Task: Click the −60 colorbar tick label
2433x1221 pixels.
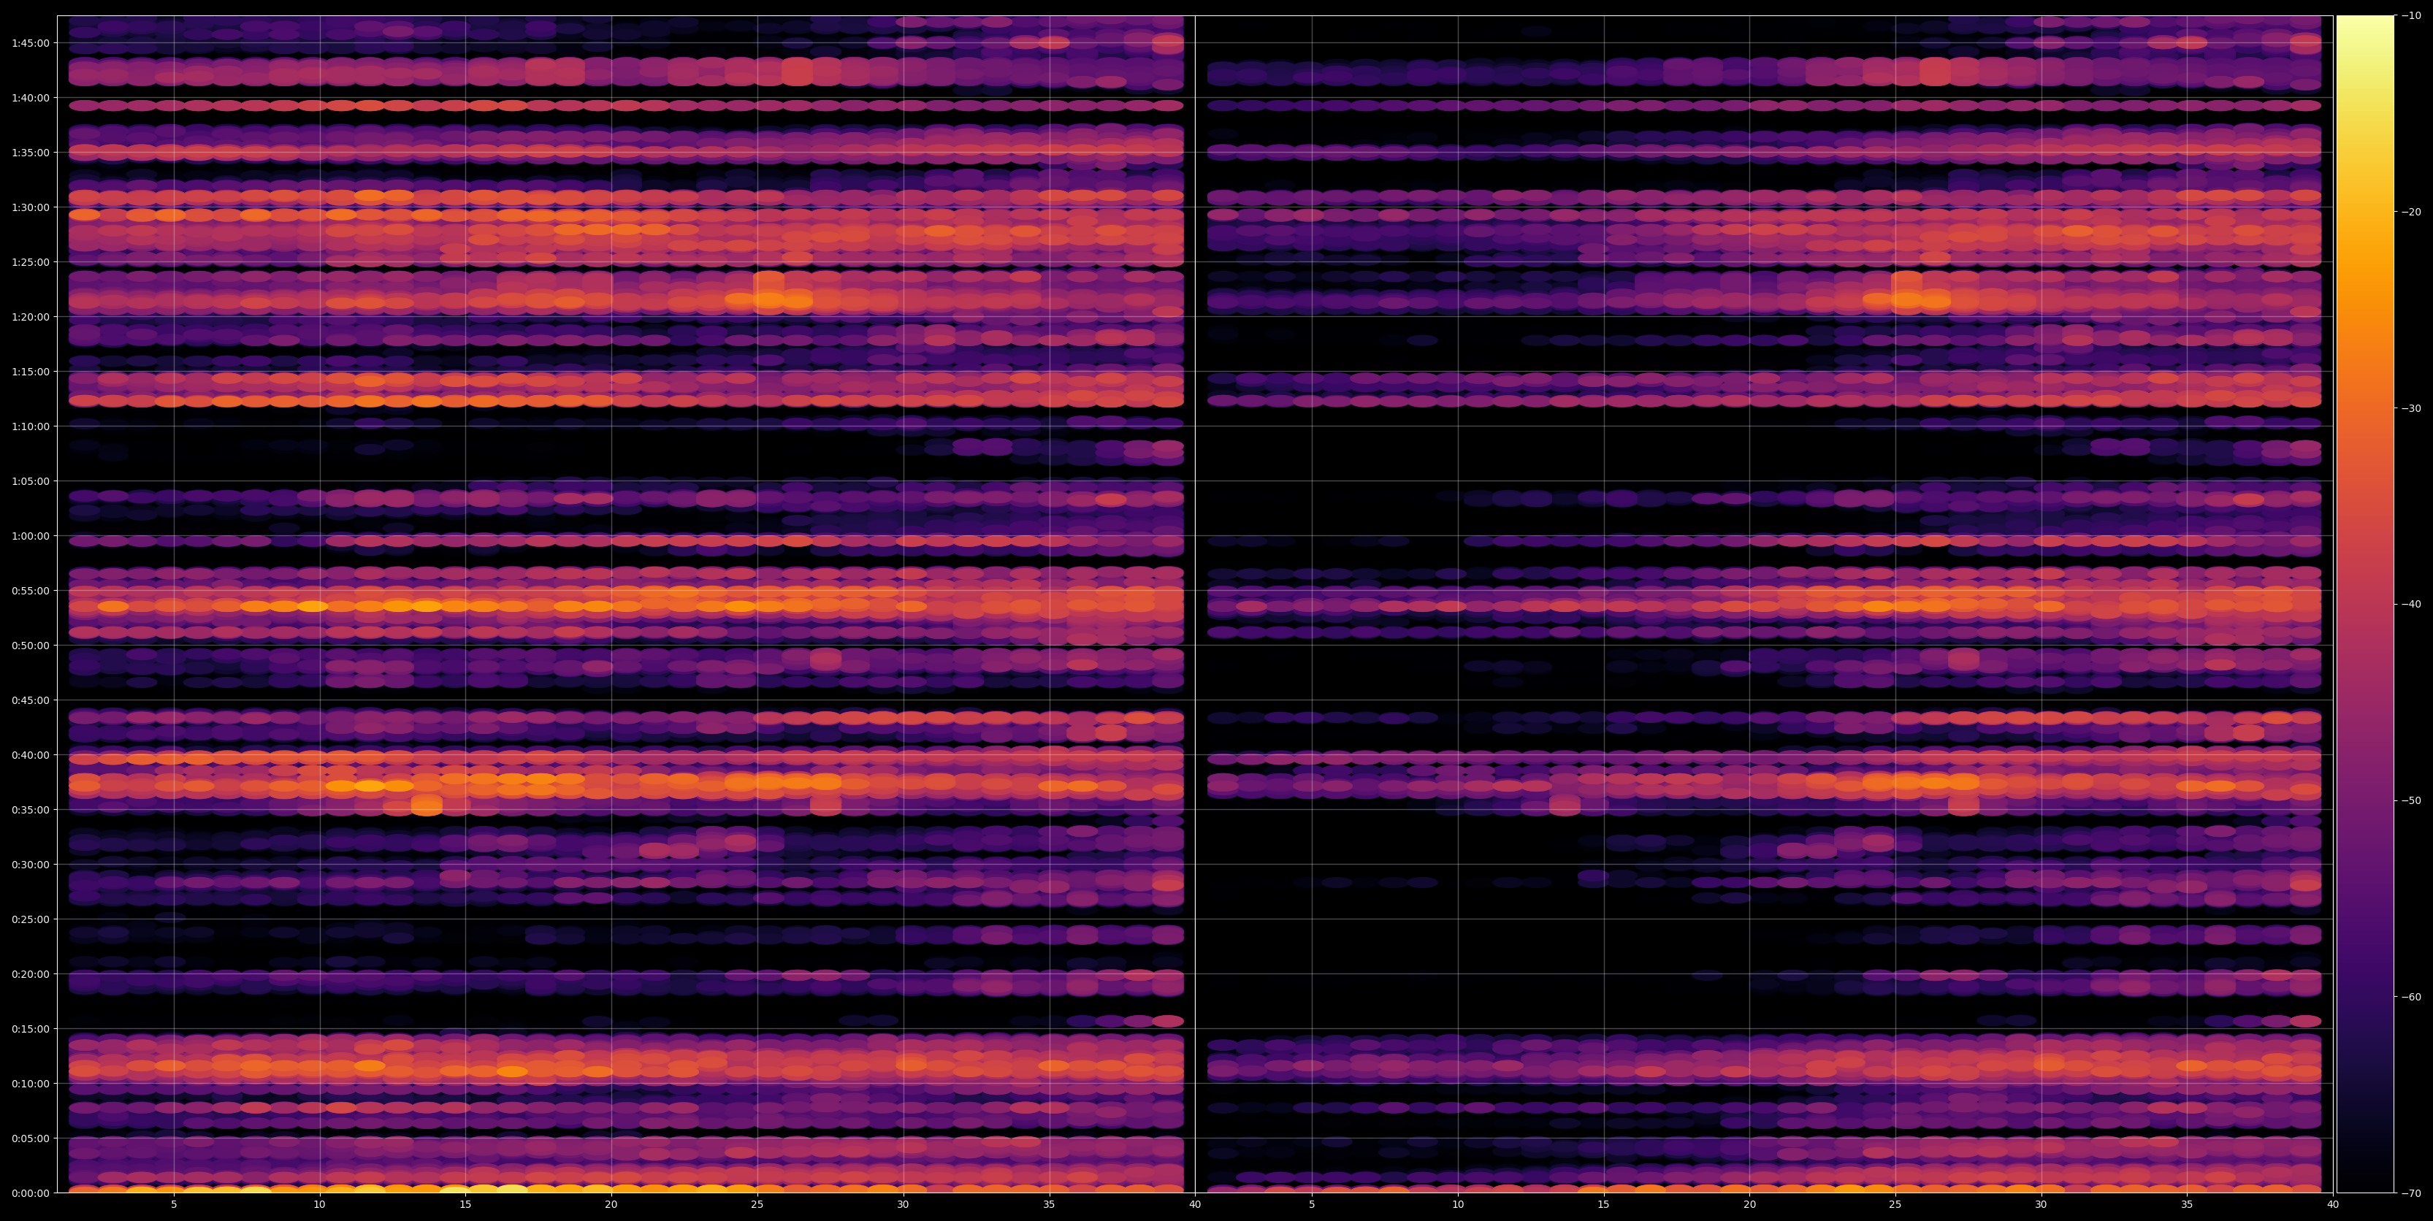Action: (x=2411, y=998)
